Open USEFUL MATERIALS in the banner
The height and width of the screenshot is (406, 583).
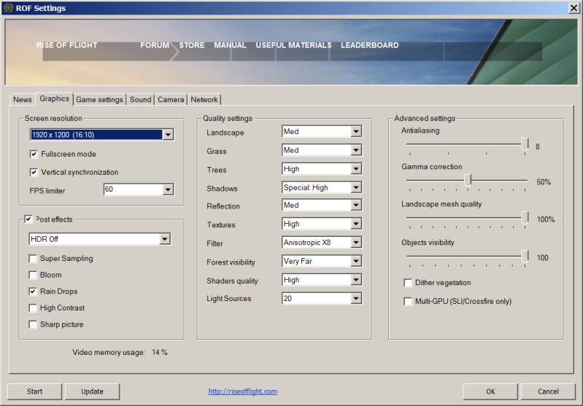(x=293, y=45)
